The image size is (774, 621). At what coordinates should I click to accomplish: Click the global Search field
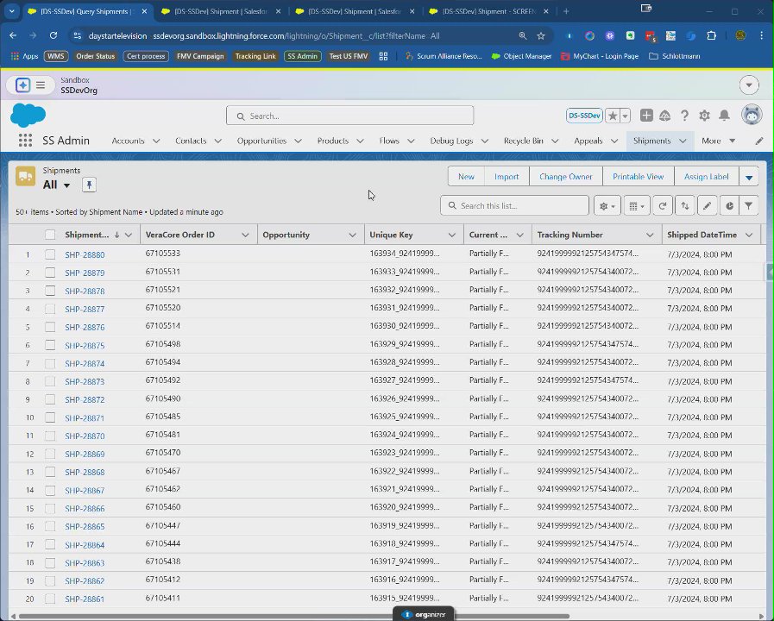350,116
